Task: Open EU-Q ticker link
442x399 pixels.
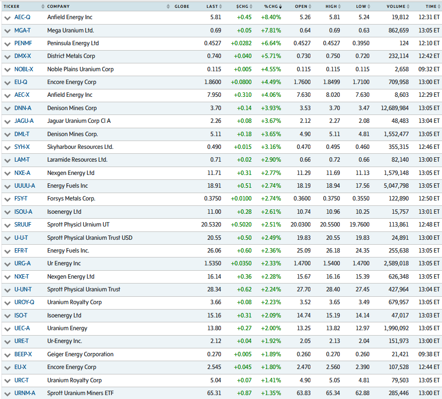Action: (21, 82)
